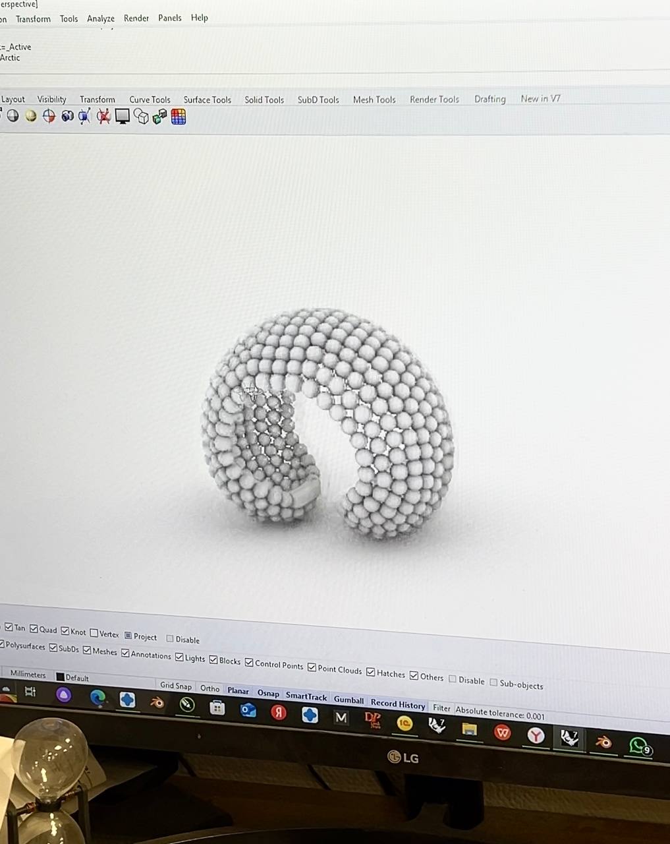This screenshot has width=670, height=844.
Task: Open Microsoft Store in taskbar
Action: pyautogui.click(x=217, y=708)
